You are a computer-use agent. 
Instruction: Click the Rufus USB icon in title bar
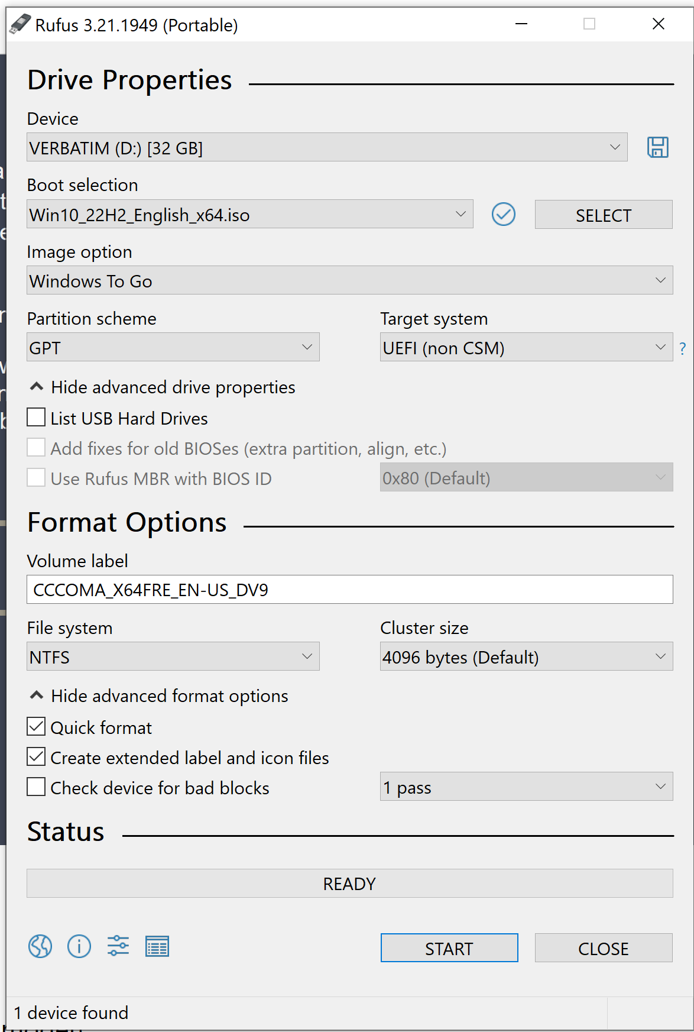20,24
